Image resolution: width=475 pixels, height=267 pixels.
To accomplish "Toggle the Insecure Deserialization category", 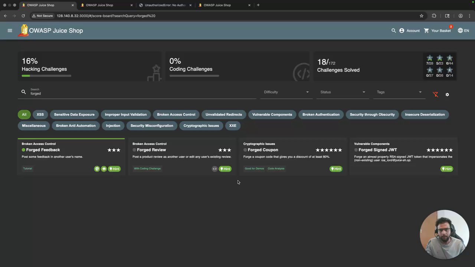I will (x=425, y=115).
